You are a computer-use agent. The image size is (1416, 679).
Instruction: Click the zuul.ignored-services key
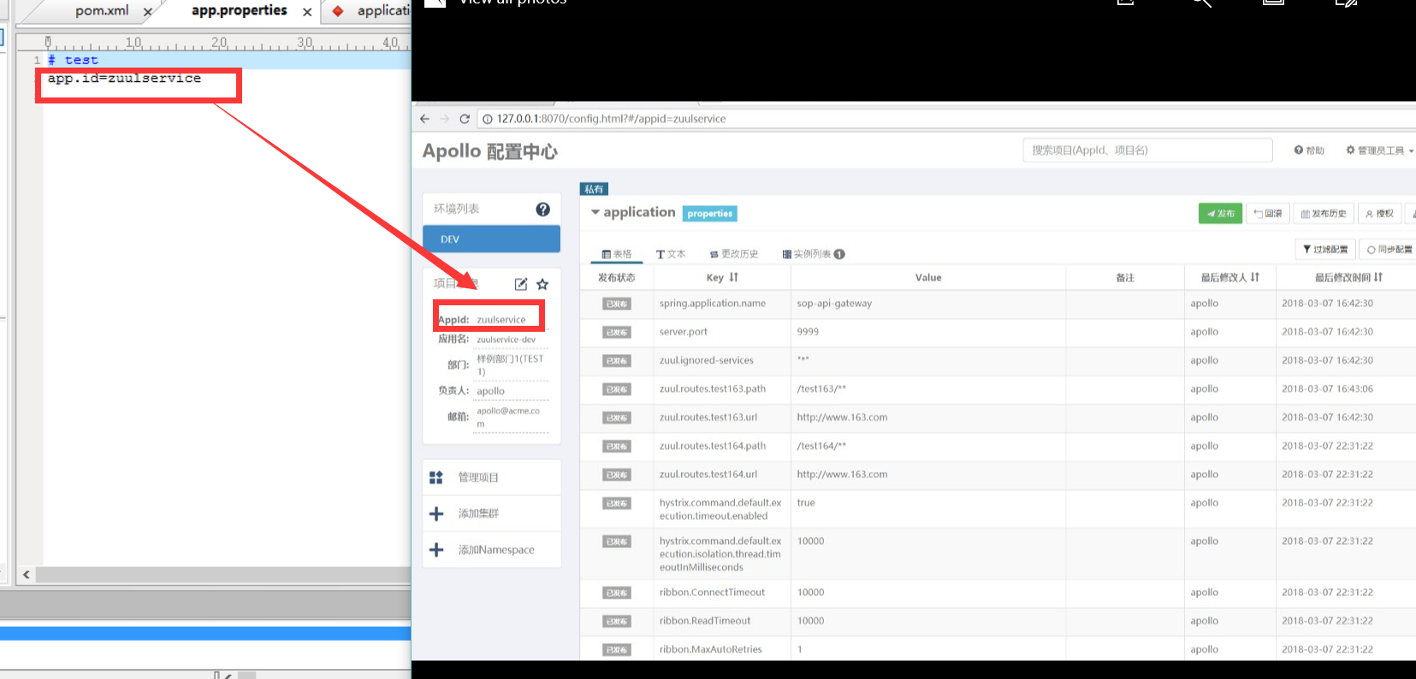tap(707, 360)
